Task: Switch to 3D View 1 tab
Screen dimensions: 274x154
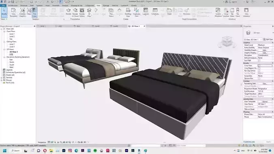Action: (136, 26)
